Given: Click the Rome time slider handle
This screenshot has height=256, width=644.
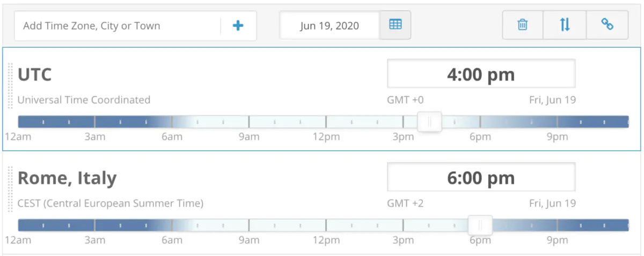Looking at the screenshot, I should pos(480,225).
